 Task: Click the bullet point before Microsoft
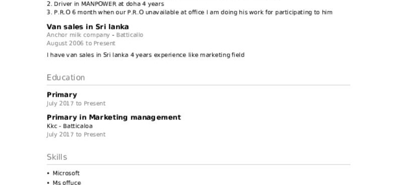48,173
